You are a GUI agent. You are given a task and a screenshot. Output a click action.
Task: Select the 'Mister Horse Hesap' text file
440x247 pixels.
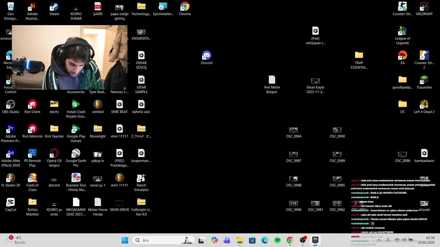click(x=98, y=207)
